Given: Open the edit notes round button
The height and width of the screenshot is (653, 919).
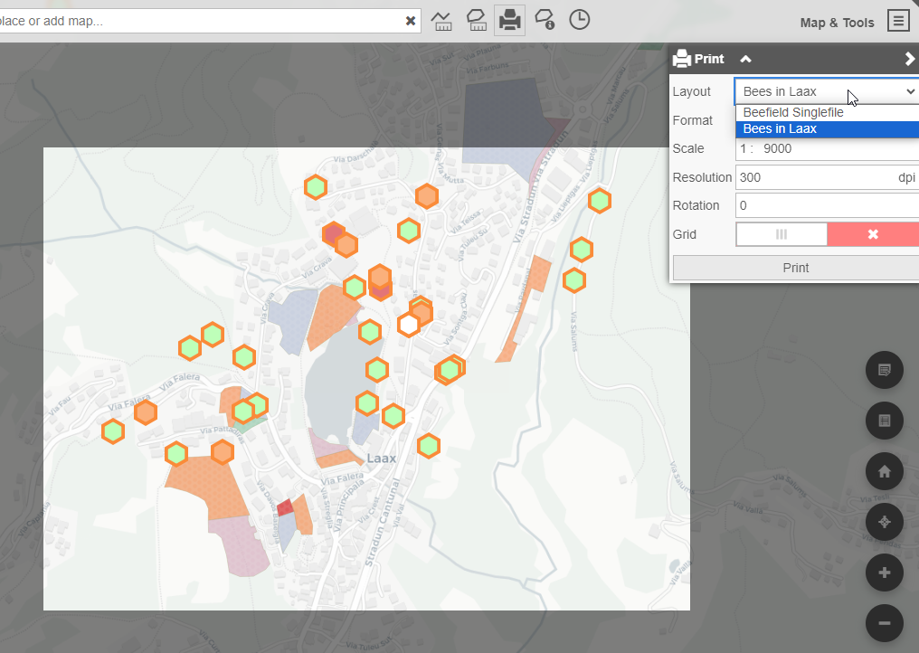Looking at the screenshot, I should click(x=884, y=370).
